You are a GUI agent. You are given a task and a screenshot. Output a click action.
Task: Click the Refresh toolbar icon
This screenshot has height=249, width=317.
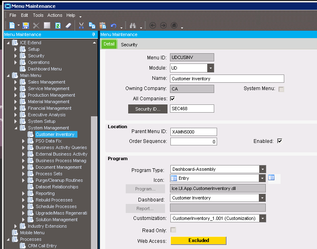[58, 25]
